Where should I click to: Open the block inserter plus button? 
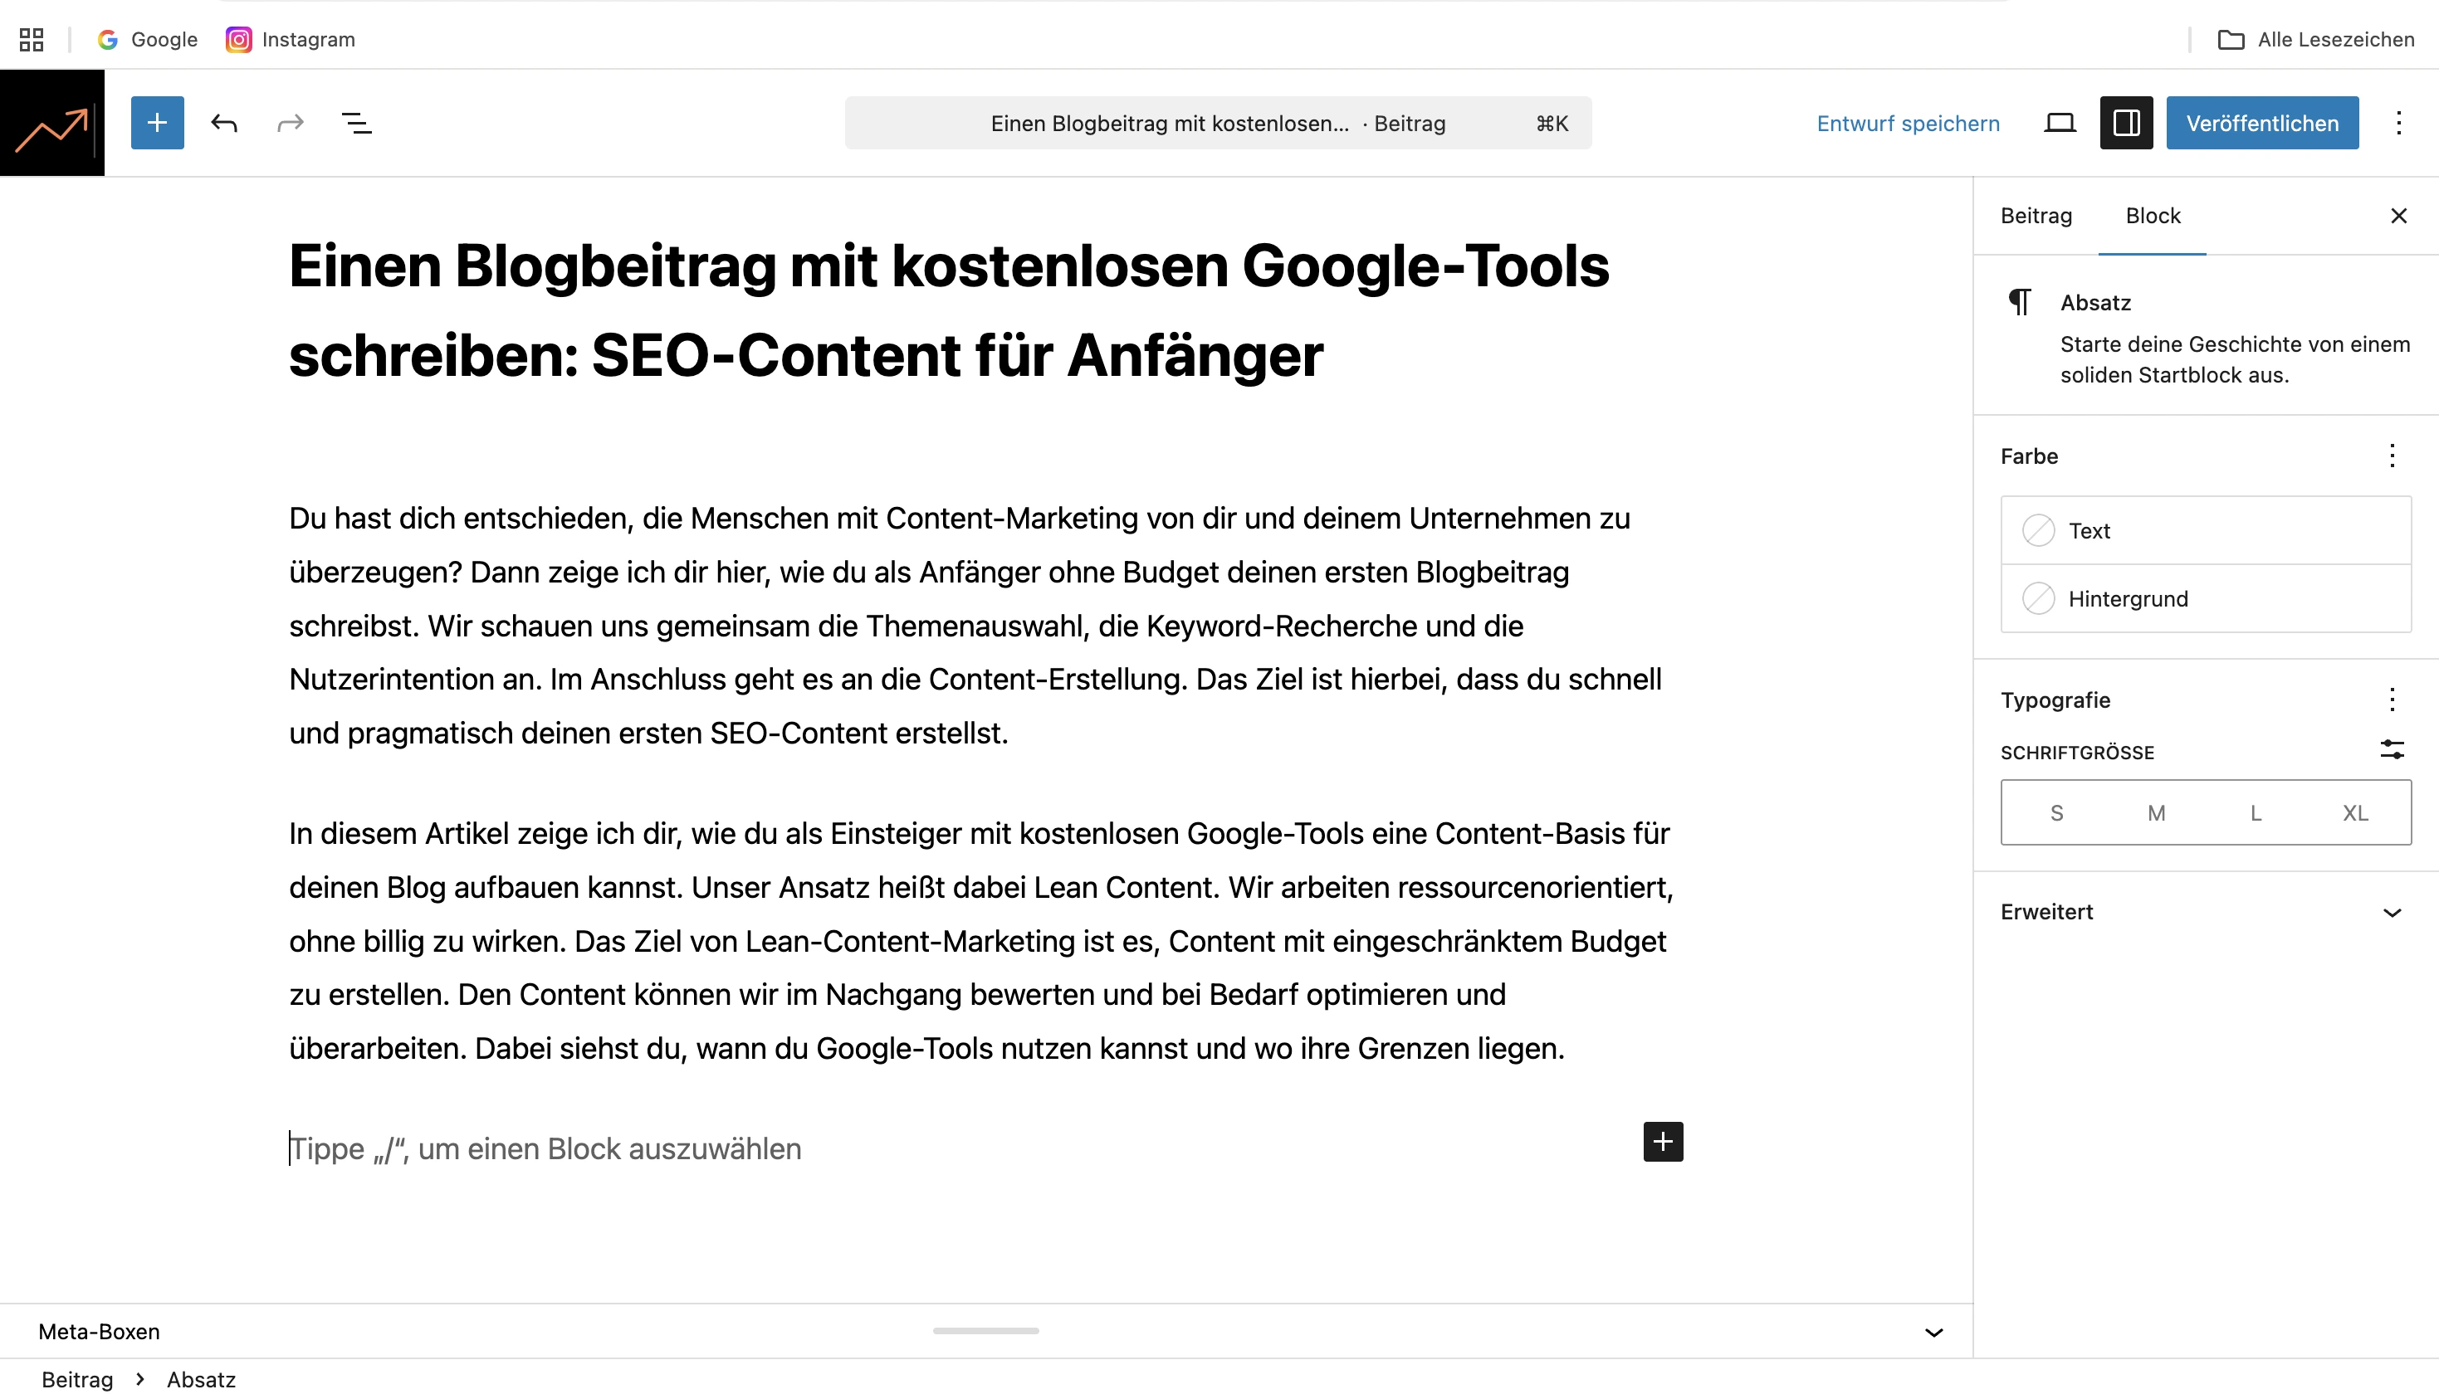click(x=158, y=123)
